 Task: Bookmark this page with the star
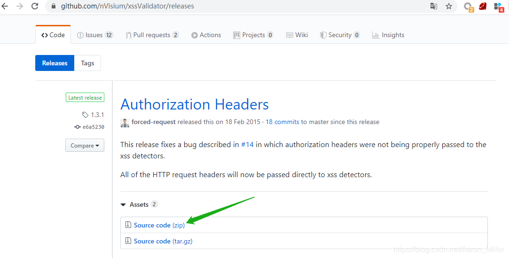pyautogui.click(x=449, y=6)
